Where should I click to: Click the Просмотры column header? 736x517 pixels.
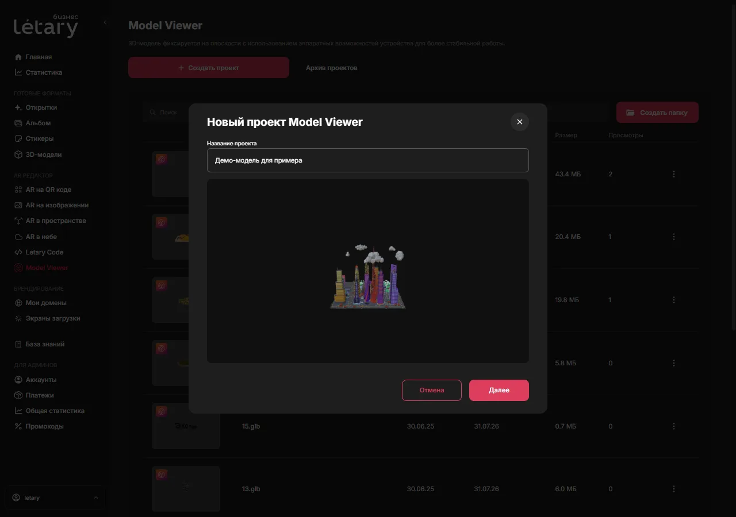coord(626,136)
